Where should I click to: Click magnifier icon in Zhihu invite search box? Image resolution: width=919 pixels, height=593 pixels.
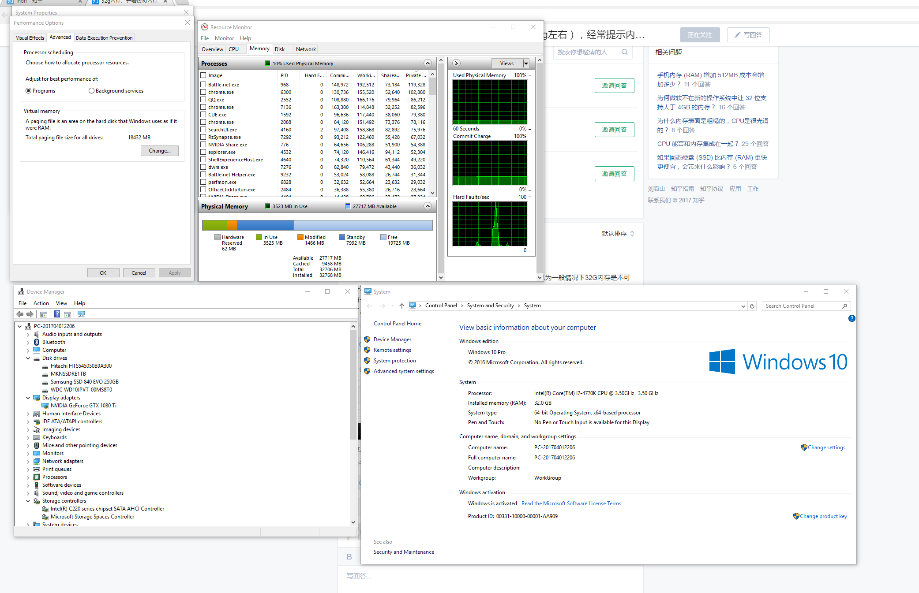[624, 52]
